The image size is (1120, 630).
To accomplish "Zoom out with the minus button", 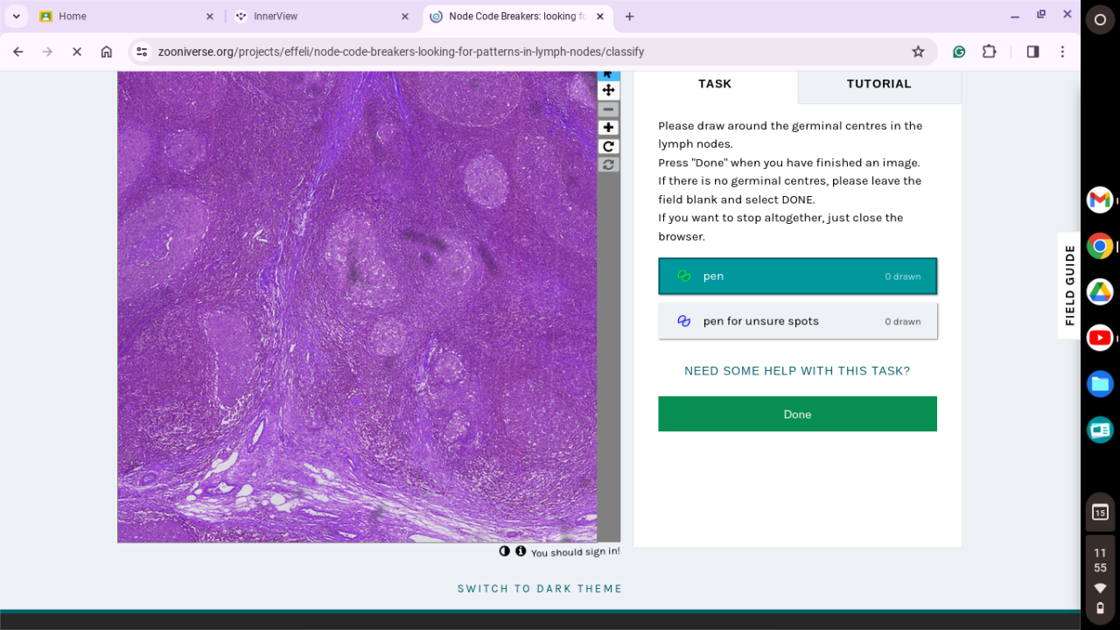I will [x=608, y=109].
